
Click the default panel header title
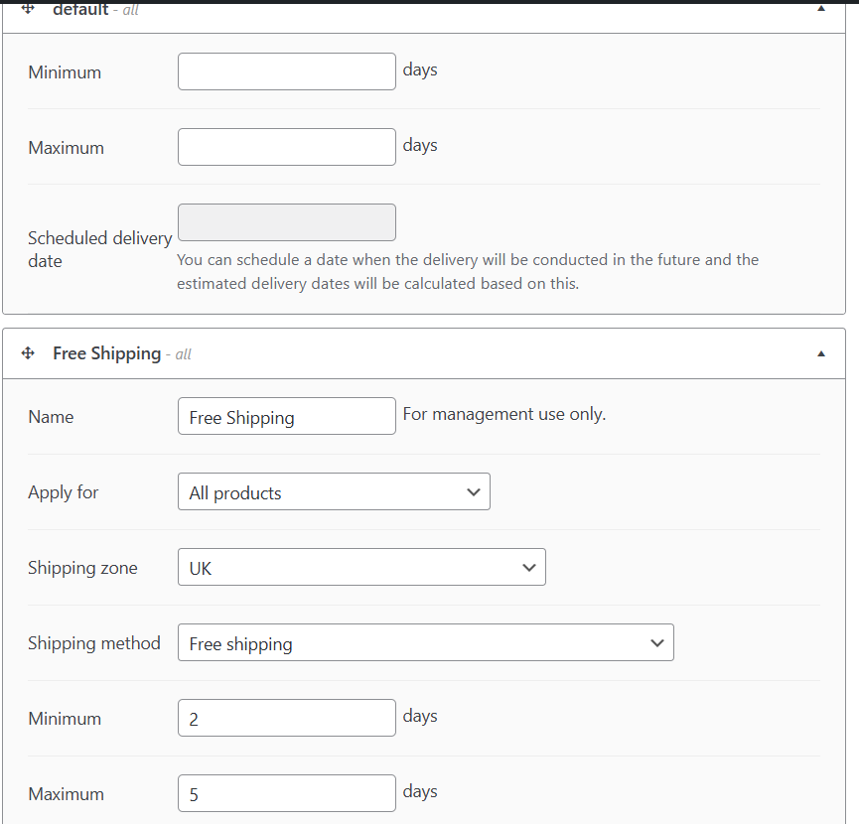pos(80,9)
